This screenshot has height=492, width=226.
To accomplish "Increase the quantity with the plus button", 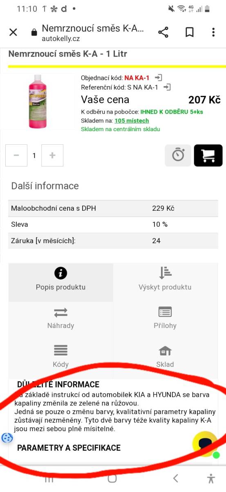I will coord(52,155).
